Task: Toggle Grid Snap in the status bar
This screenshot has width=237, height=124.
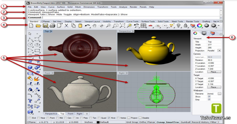Action: 132,122
